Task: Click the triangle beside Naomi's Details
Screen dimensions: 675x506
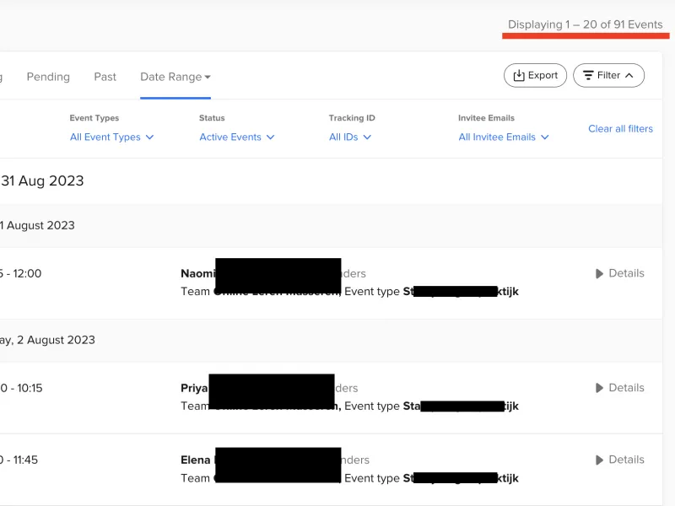Action: pyautogui.click(x=599, y=273)
